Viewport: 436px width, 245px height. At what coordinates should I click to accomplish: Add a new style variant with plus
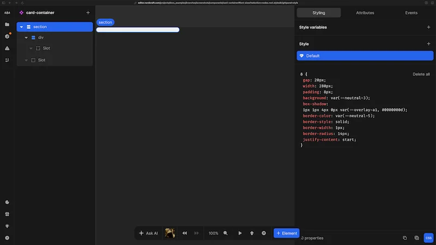pos(428,44)
